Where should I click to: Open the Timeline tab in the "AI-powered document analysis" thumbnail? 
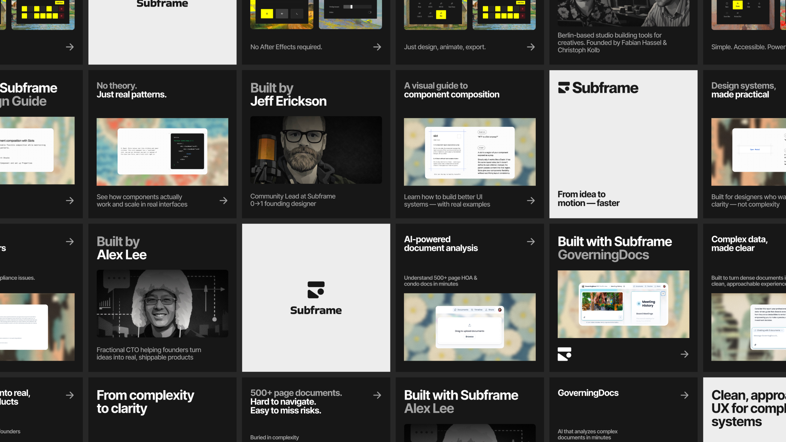point(477,310)
